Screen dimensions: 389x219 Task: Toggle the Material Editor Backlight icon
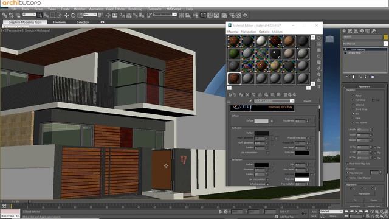point(319,44)
